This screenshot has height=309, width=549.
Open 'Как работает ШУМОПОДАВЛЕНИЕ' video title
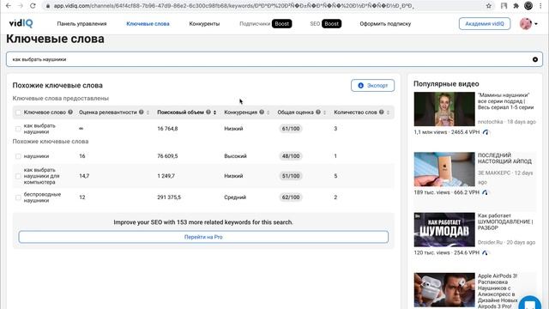505,221
